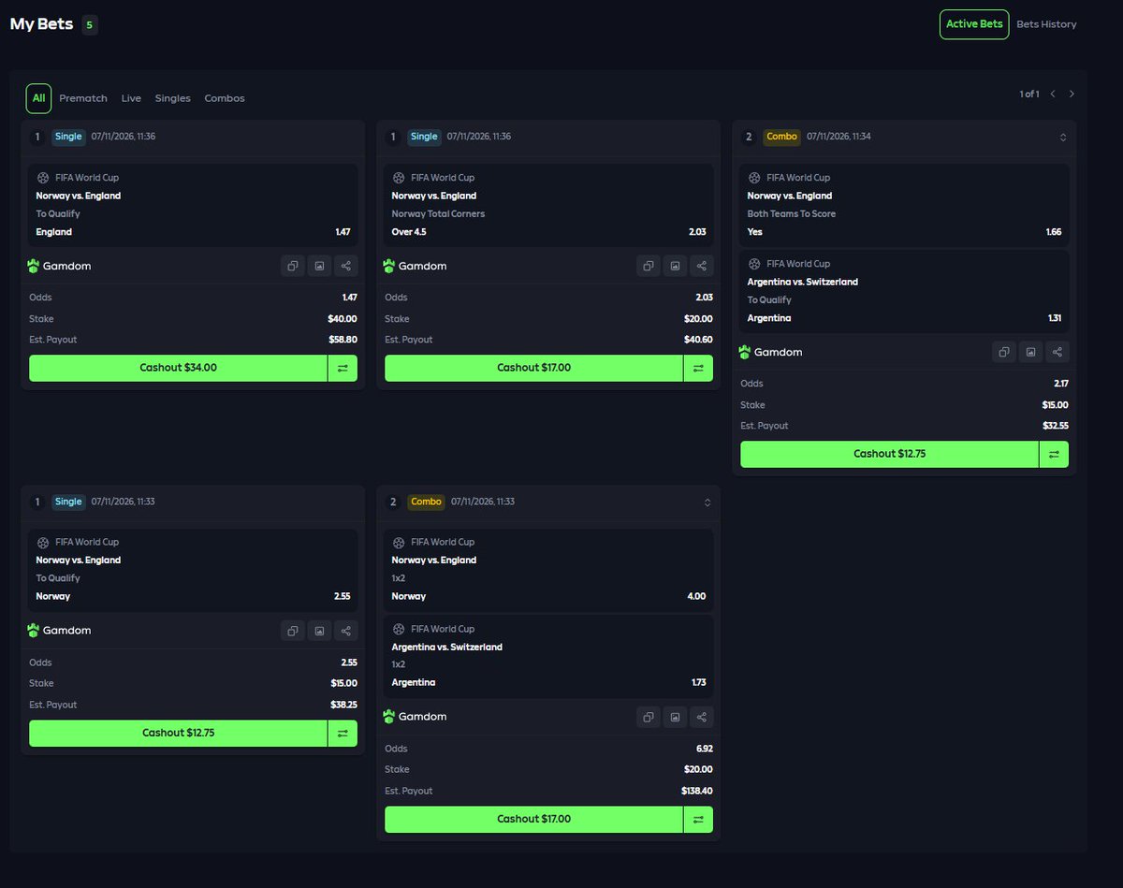Save image of Norway Total Corners bet

point(675,266)
